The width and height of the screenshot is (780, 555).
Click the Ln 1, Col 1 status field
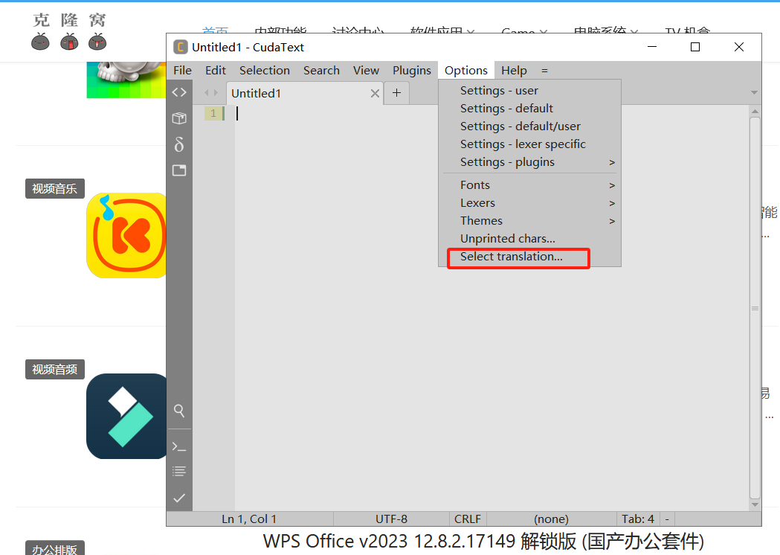(249, 519)
